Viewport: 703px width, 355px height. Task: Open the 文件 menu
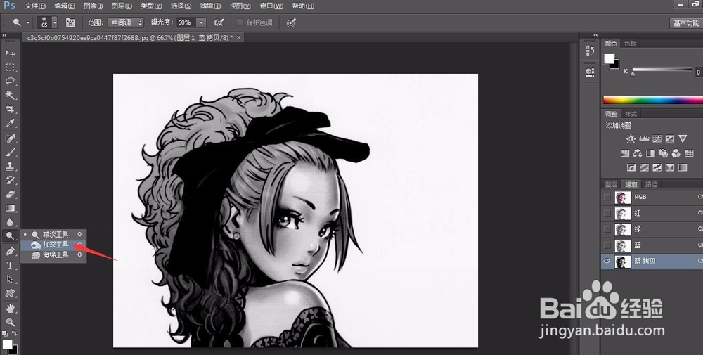[x=35, y=6]
